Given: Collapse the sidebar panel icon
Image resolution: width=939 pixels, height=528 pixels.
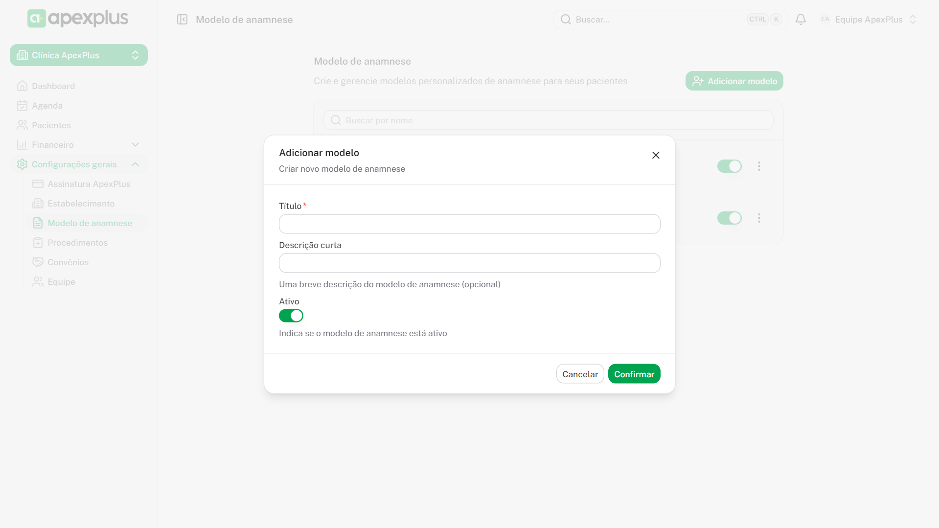Looking at the screenshot, I should coord(182,20).
